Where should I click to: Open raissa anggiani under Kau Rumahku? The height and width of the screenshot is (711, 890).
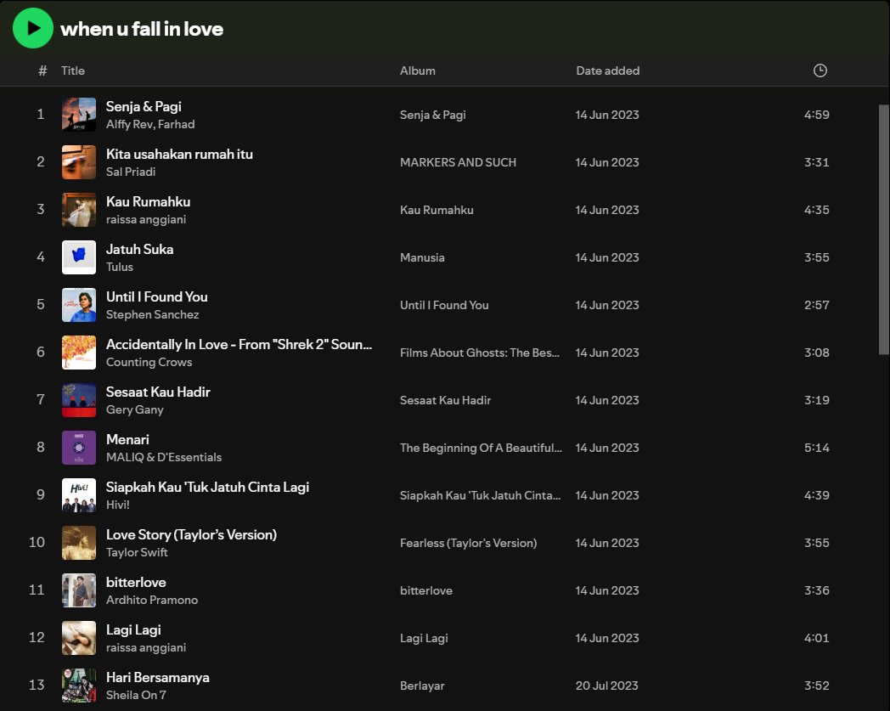[x=146, y=219]
